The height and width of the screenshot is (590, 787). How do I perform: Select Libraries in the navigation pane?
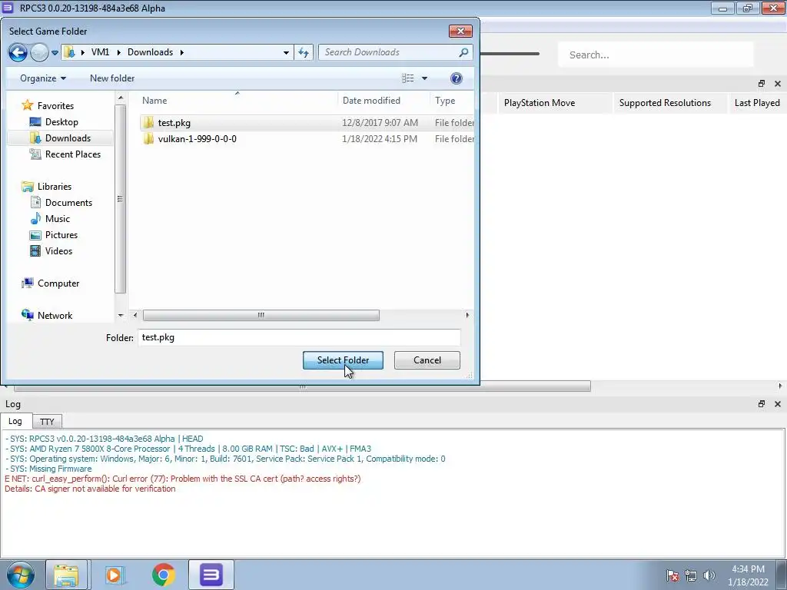55,187
